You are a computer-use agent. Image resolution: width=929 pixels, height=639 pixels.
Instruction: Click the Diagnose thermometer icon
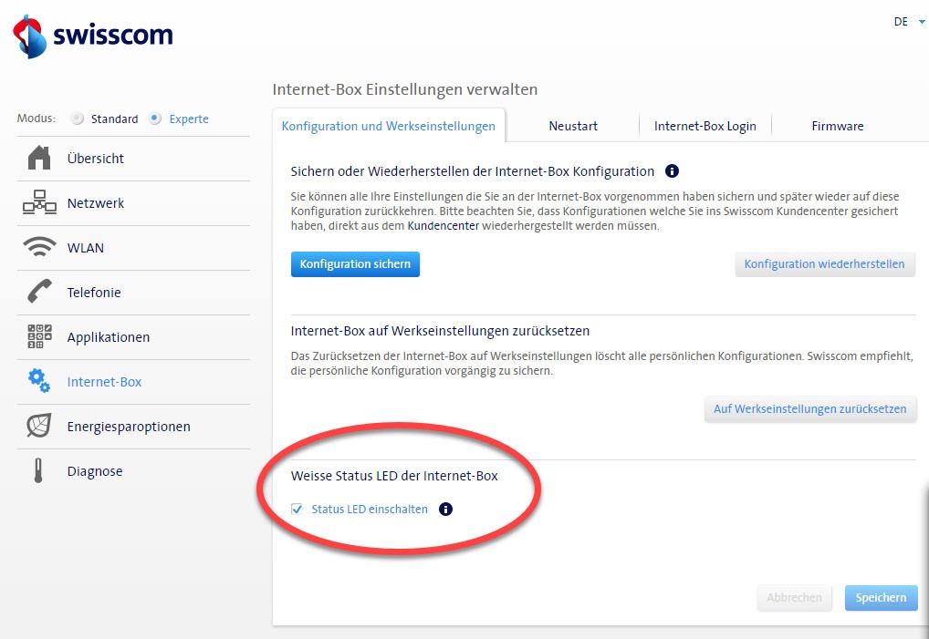(39, 471)
